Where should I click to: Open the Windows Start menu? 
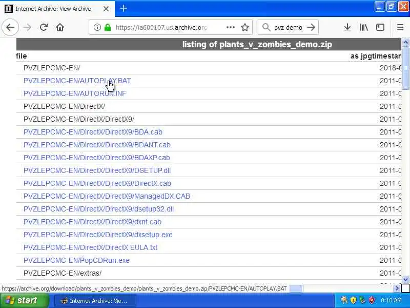(x=25, y=300)
